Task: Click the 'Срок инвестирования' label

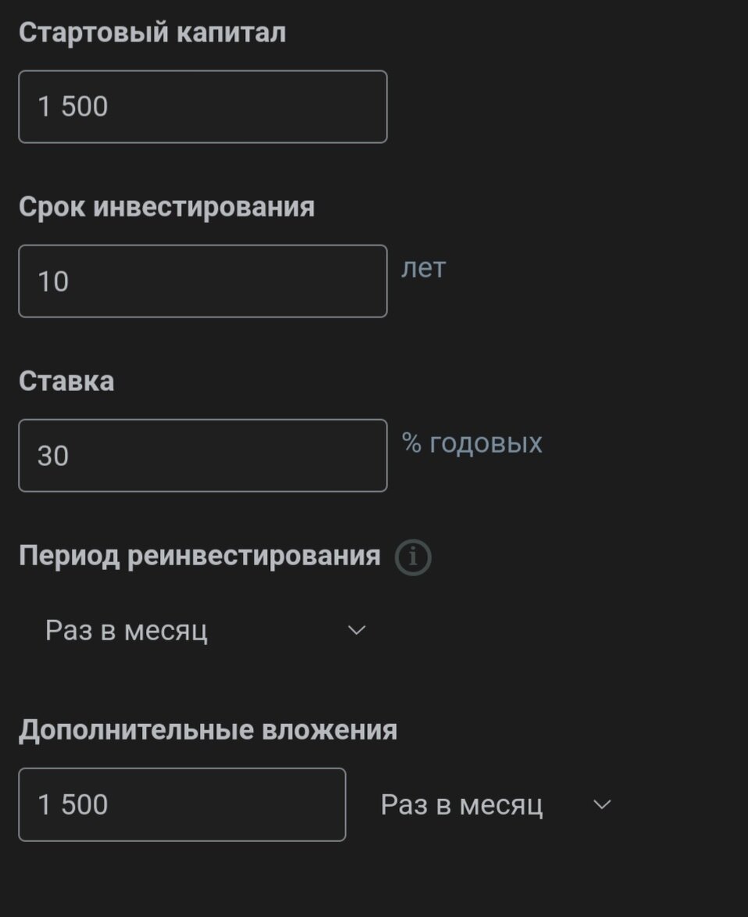Action: tap(166, 207)
